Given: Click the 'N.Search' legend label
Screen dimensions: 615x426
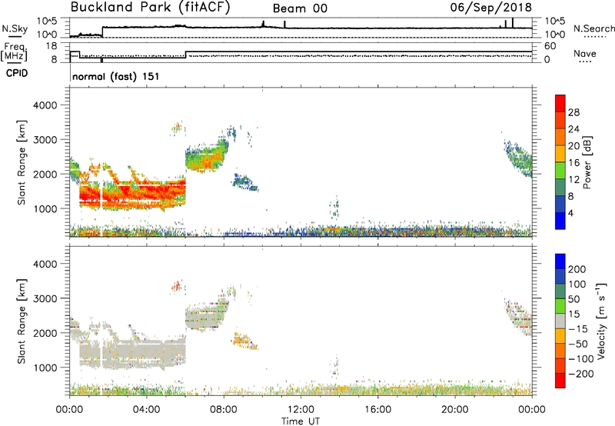Looking at the screenshot, I should [593, 28].
